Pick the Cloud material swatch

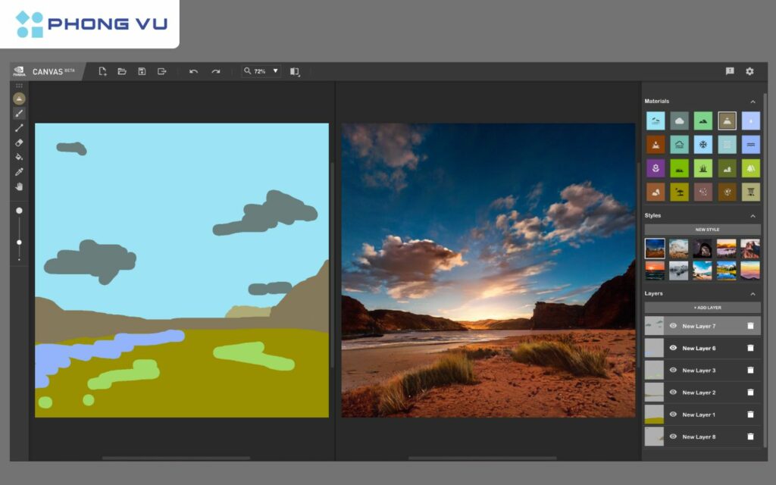(680, 120)
